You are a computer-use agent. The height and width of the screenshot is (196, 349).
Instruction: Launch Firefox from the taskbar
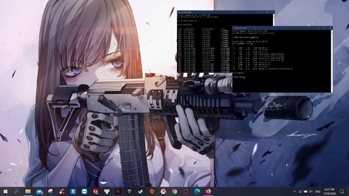pyautogui.click(x=208, y=191)
